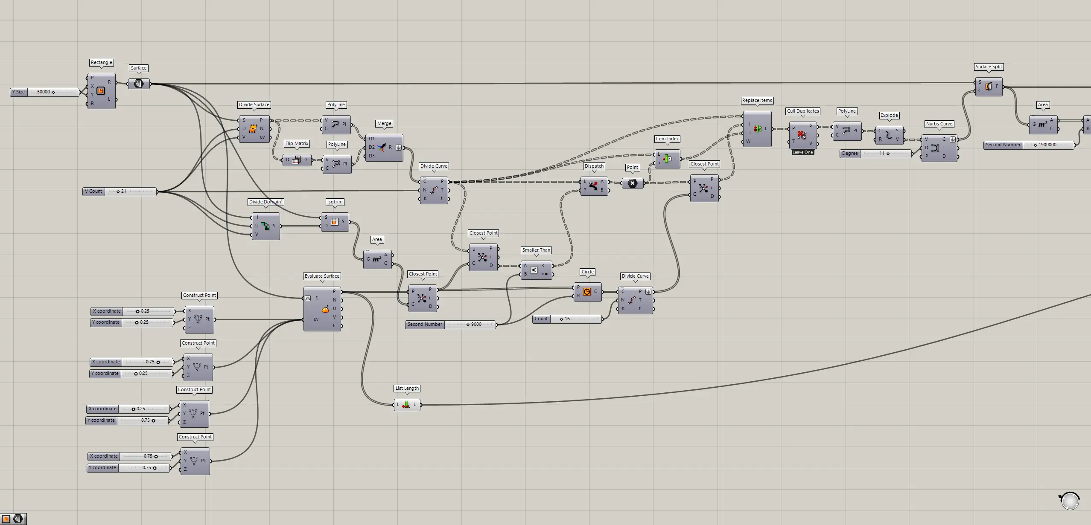Select the Surface Split component icon
Screen dimensions: 1091x525
coord(988,87)
